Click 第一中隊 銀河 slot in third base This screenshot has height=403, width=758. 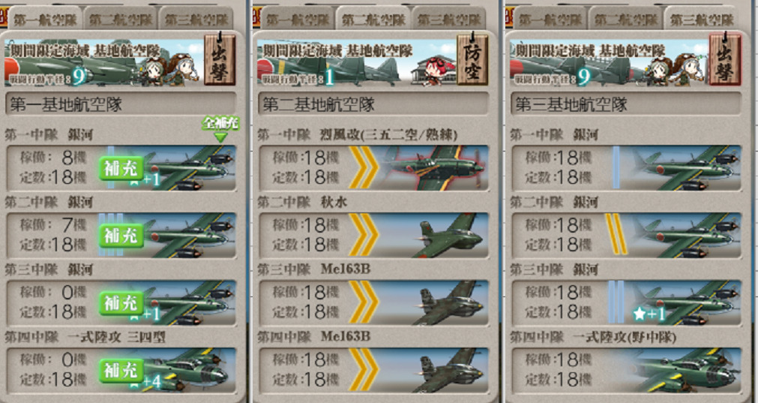click(x=627, y=167)
